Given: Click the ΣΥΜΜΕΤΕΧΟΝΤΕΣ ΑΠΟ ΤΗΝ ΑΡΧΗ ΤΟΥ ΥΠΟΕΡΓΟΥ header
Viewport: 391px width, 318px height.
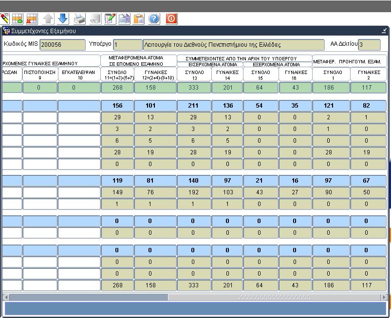Looking at the screenshot, I should 244,58.
